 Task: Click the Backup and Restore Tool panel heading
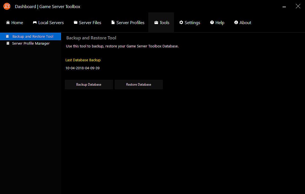(91, 38)
